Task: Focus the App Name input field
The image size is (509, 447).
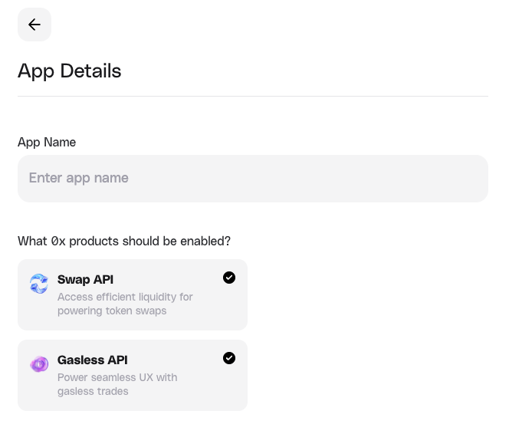Action: pos(253,179)
